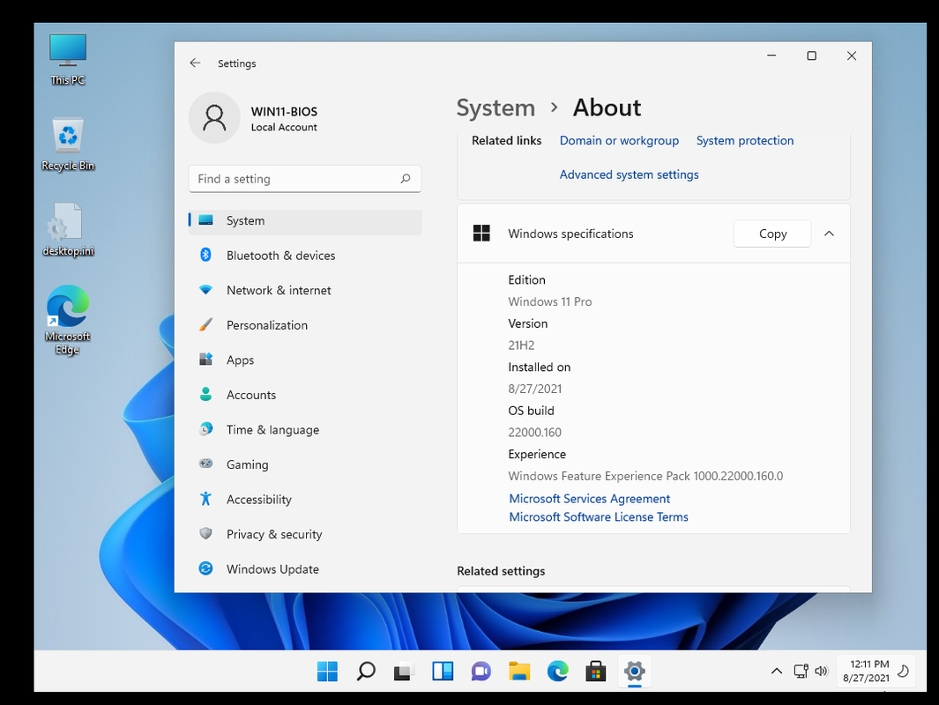Click the Personalization paintbrush icon
This screenshot has height=705, width=939.
205,324
